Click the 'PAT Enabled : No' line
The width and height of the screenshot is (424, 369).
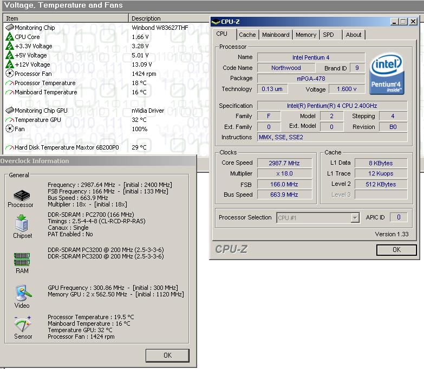[70, 234]
